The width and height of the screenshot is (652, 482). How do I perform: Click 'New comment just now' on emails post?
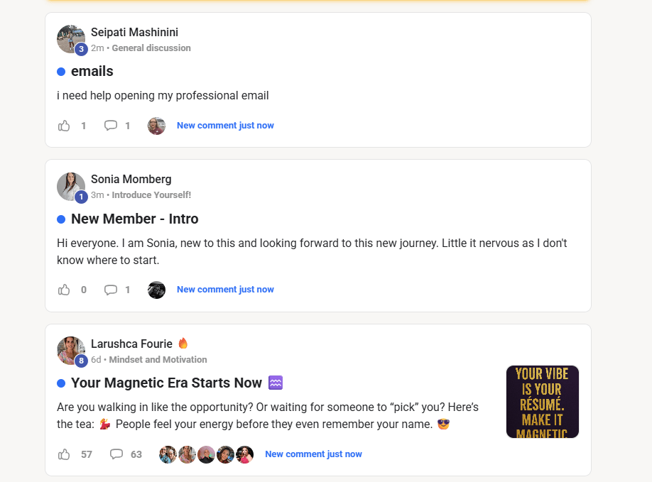click(225, 126)
